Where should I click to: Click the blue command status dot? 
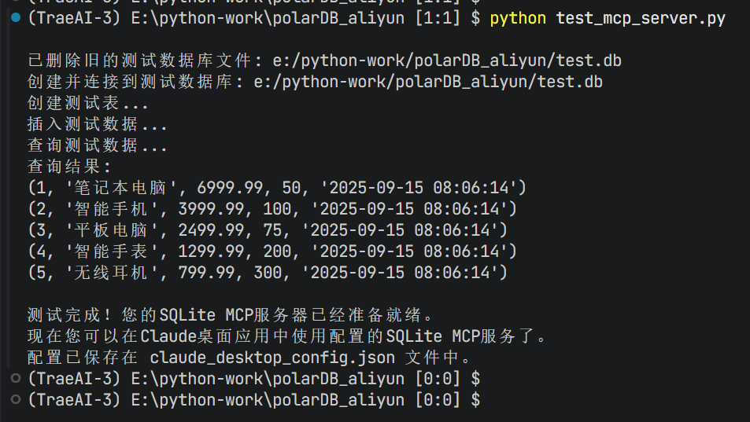tap(17, 18)
